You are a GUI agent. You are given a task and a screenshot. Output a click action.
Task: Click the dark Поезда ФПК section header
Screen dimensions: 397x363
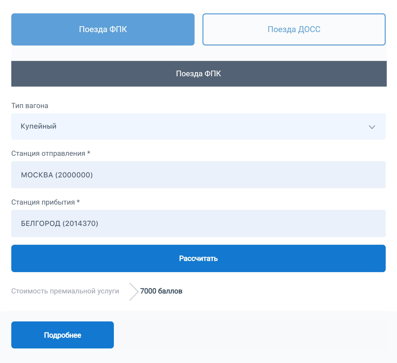pyautogui.click(x=199, y=74)
